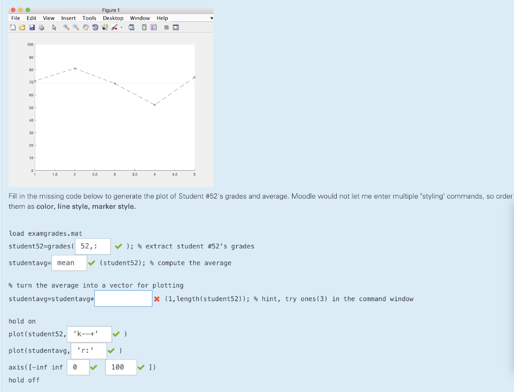
Task: Insert a legend using toolbar icon
Action: tap(154, 28)
